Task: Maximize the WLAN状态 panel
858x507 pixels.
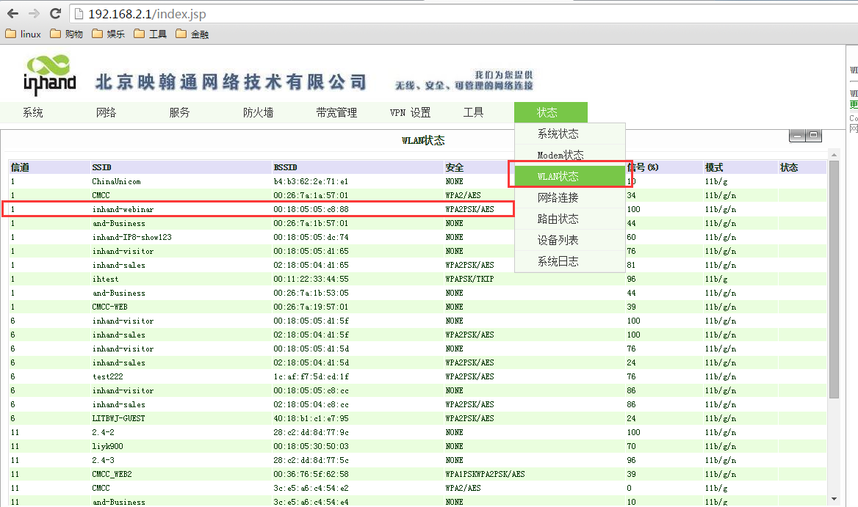Action: coord(814,136)
